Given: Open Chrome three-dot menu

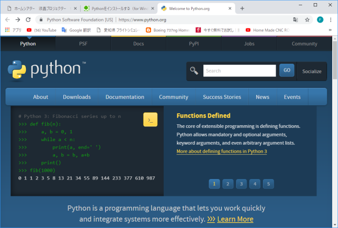Looking at the screenshot, I should pos(331,20).
